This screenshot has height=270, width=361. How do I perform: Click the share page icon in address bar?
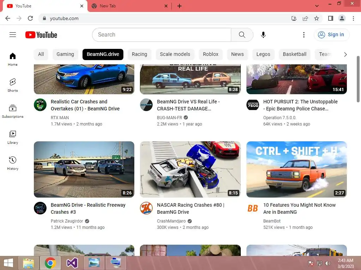[x=305, y=18]
